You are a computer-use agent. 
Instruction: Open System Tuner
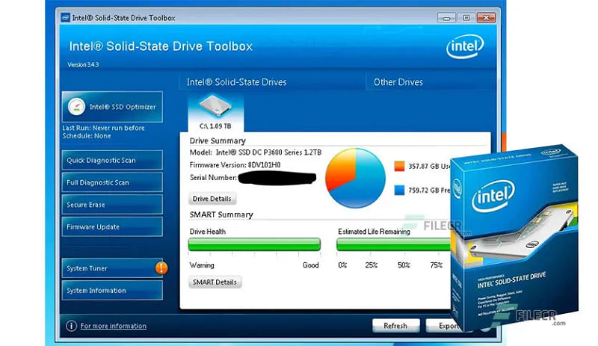[112, 268]
